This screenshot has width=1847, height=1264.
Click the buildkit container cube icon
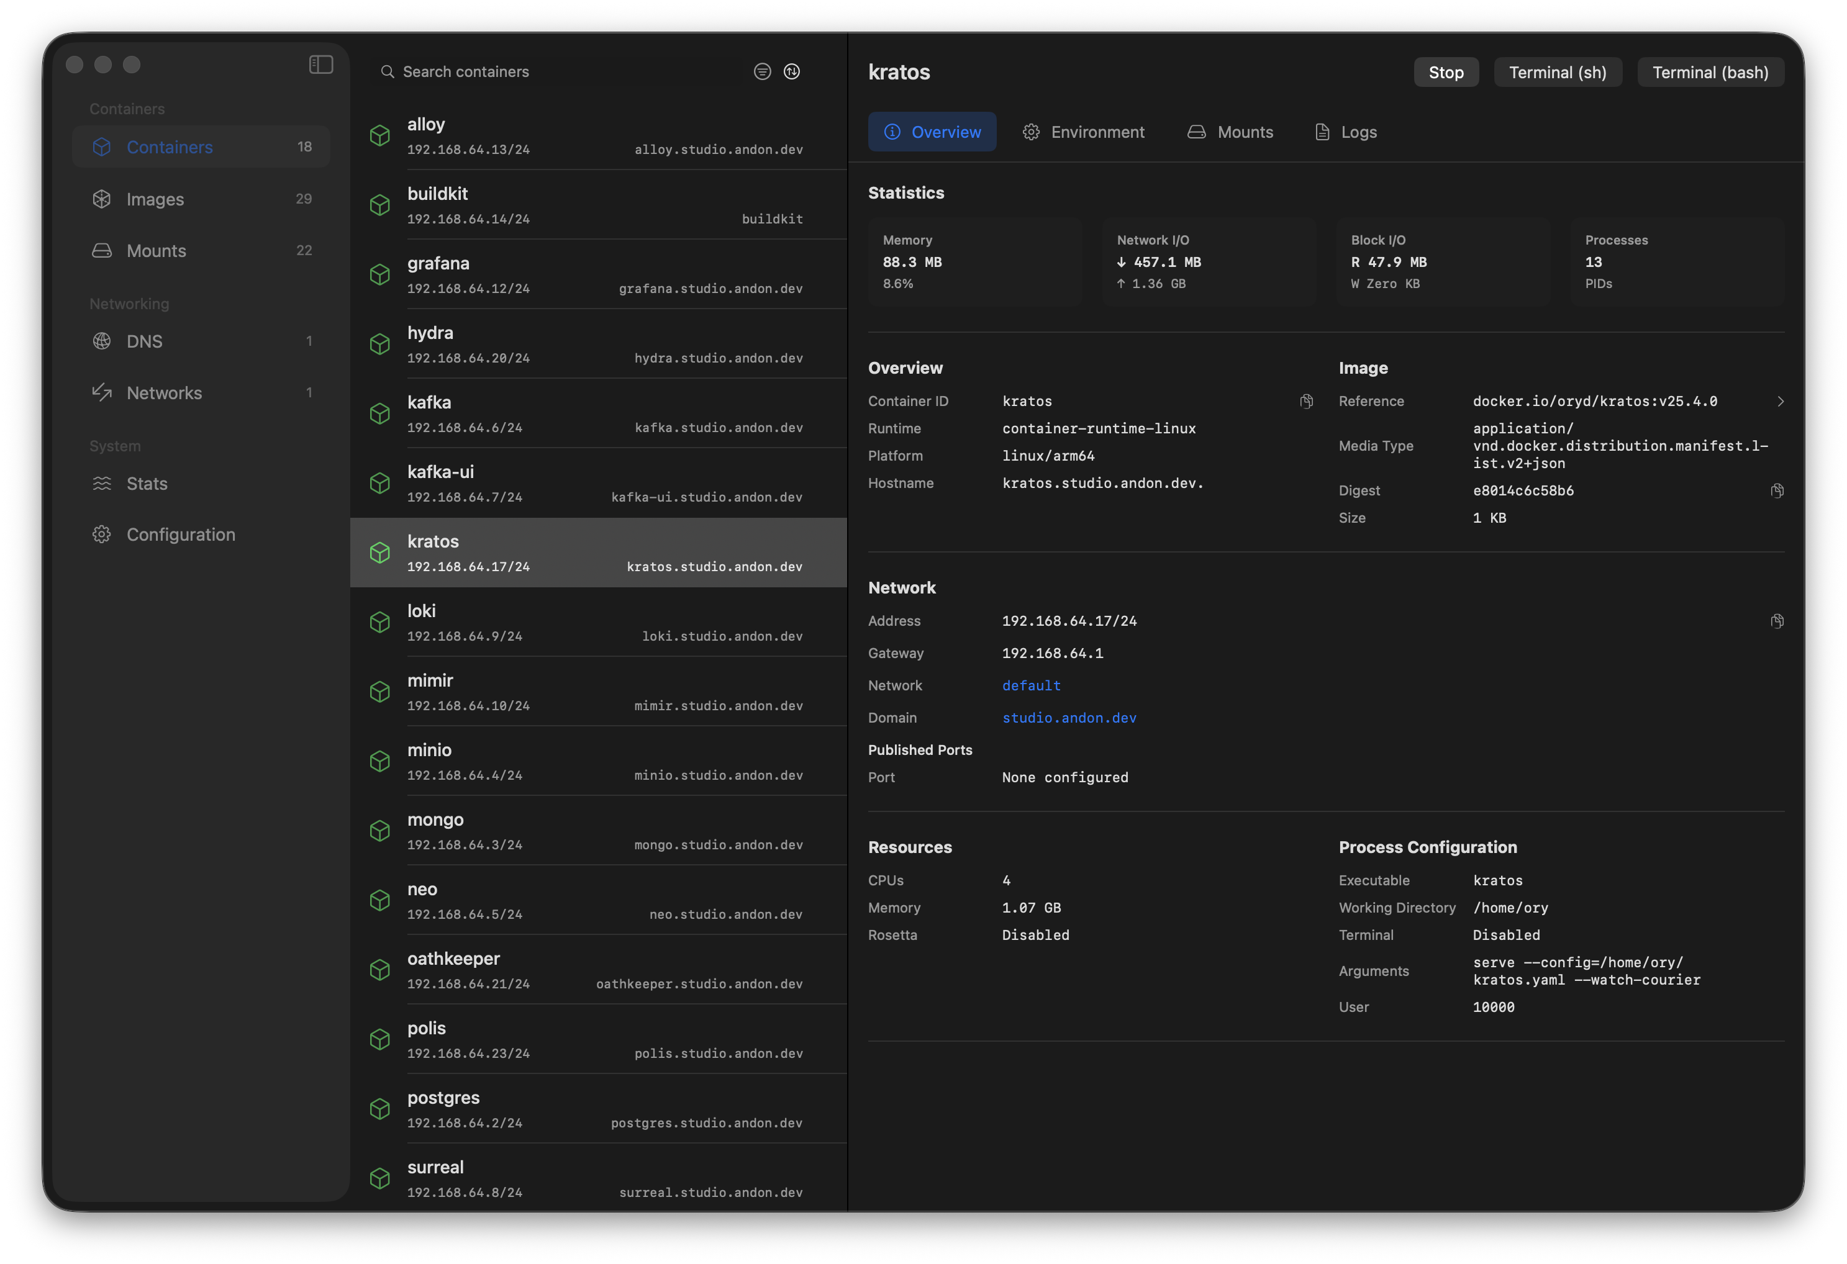pos(380,205)
